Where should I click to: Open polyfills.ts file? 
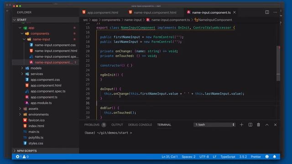(x=36, y=138)
